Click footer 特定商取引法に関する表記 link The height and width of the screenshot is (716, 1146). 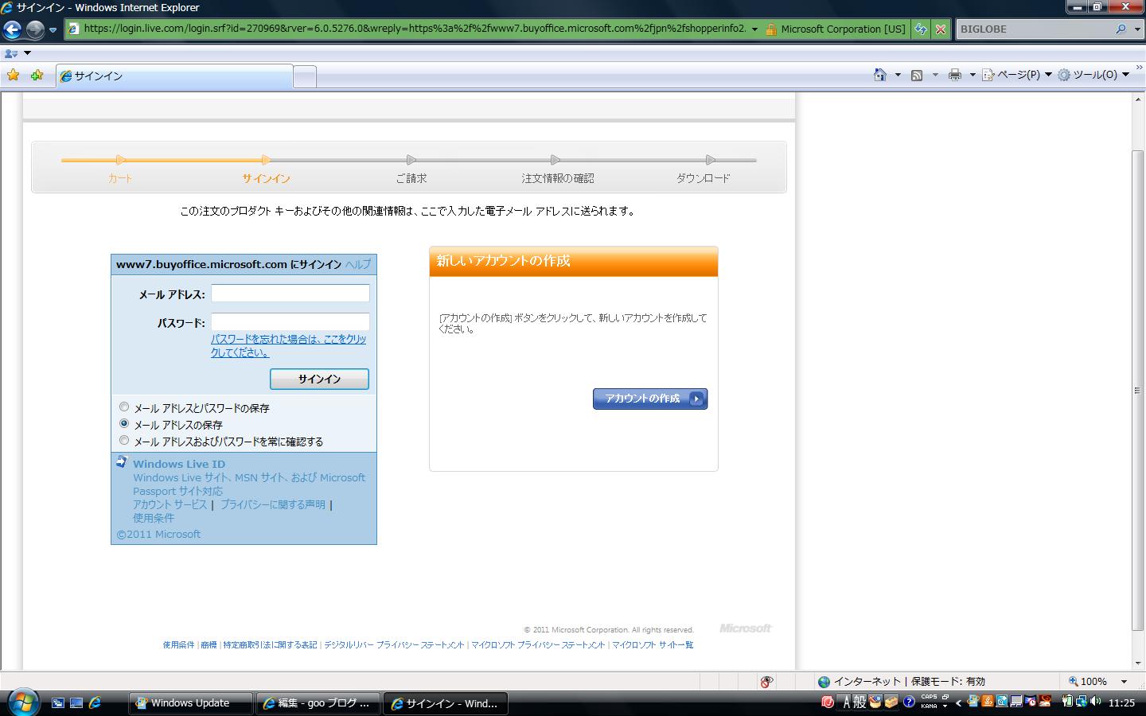pyautogui.click(x=270, y=645)
